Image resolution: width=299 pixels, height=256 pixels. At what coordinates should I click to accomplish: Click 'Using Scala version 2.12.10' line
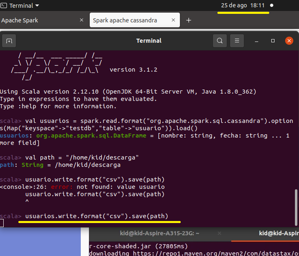point(128,92)
